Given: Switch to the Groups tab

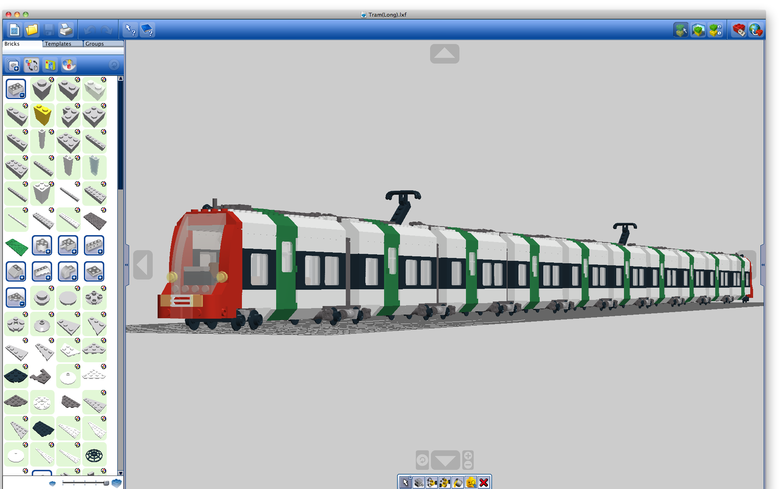Looking at the screenshot, I should point(103,44).
